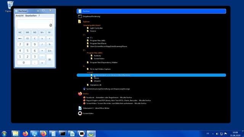Open the AppData\Roaming\Places folder entry
This screenshot has width=244, height=137.
pyautogui.click(x=109, y=46)
